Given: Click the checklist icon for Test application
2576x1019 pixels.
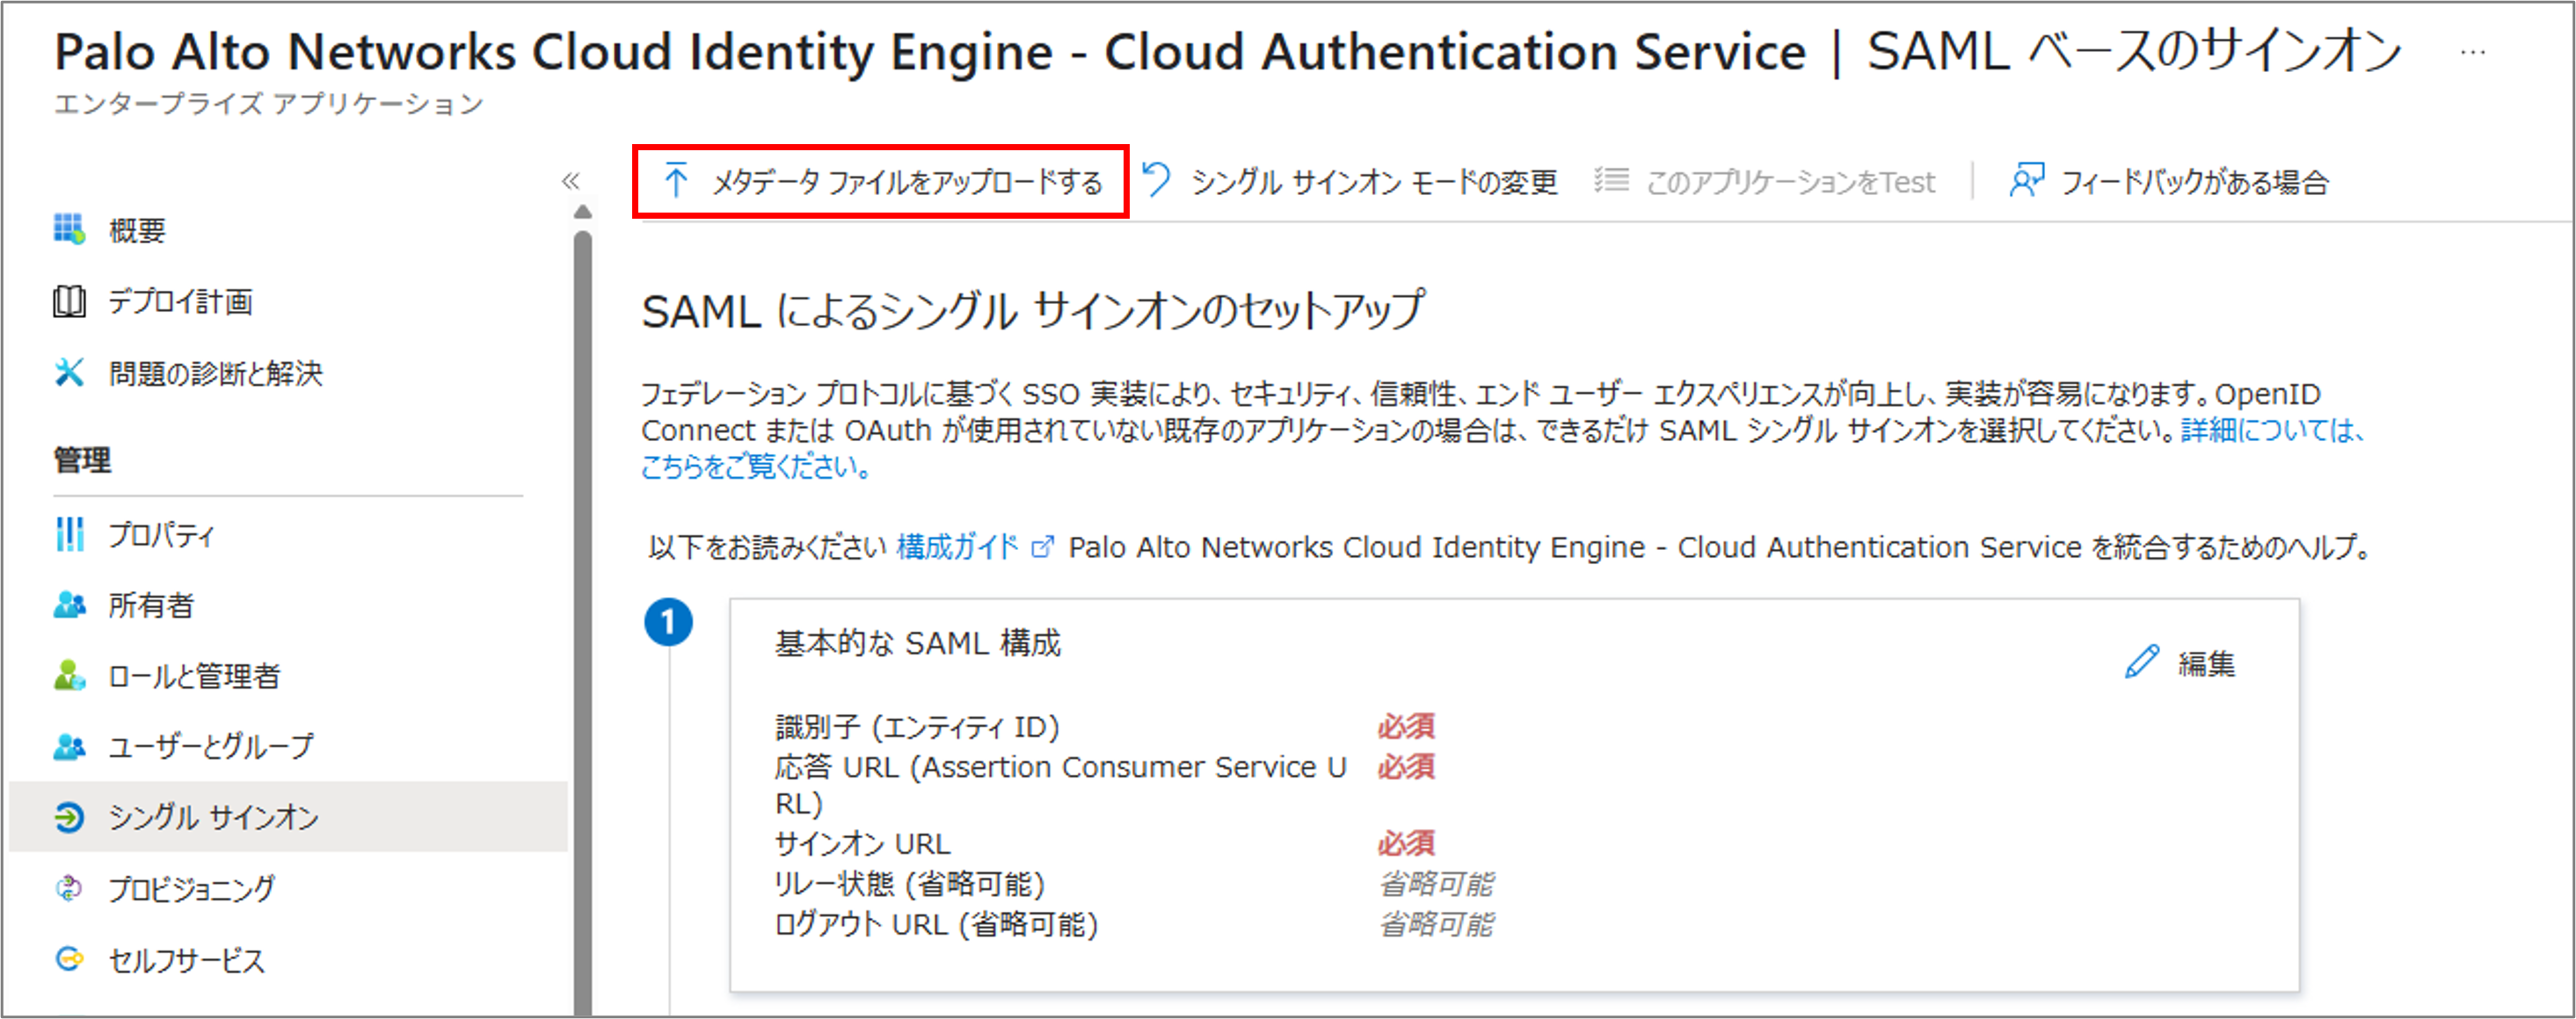Looking at the screenshot, I should [1611, 180].
